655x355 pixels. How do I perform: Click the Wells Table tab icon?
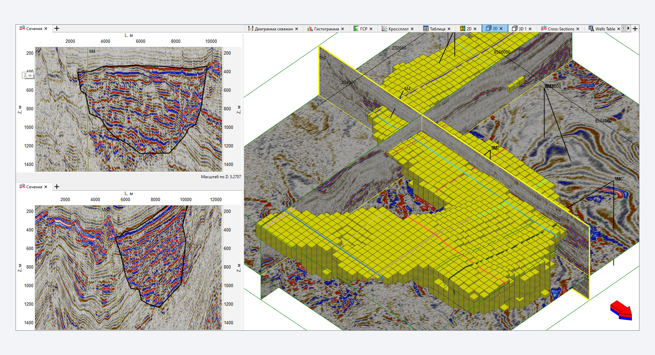(591, 28)
